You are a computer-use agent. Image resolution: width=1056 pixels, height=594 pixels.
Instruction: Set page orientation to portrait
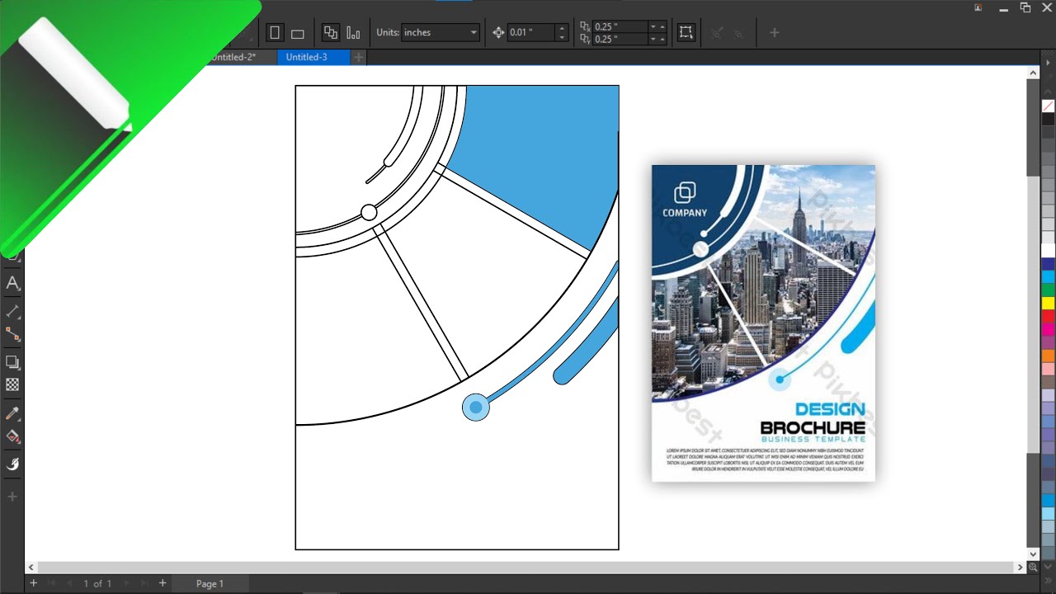coord(275,33)
